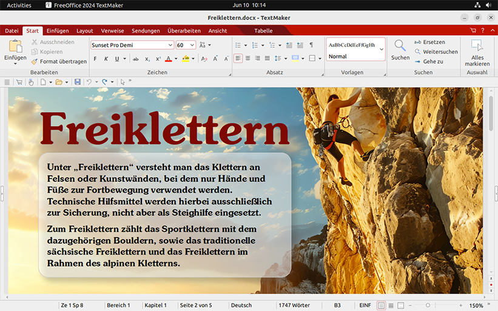
Task: Center-align the paragraph
Action: 247,59
